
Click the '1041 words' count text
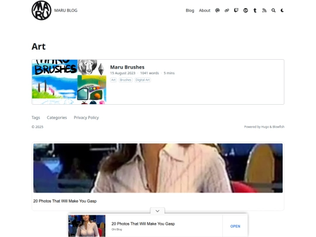pos(150,73)
